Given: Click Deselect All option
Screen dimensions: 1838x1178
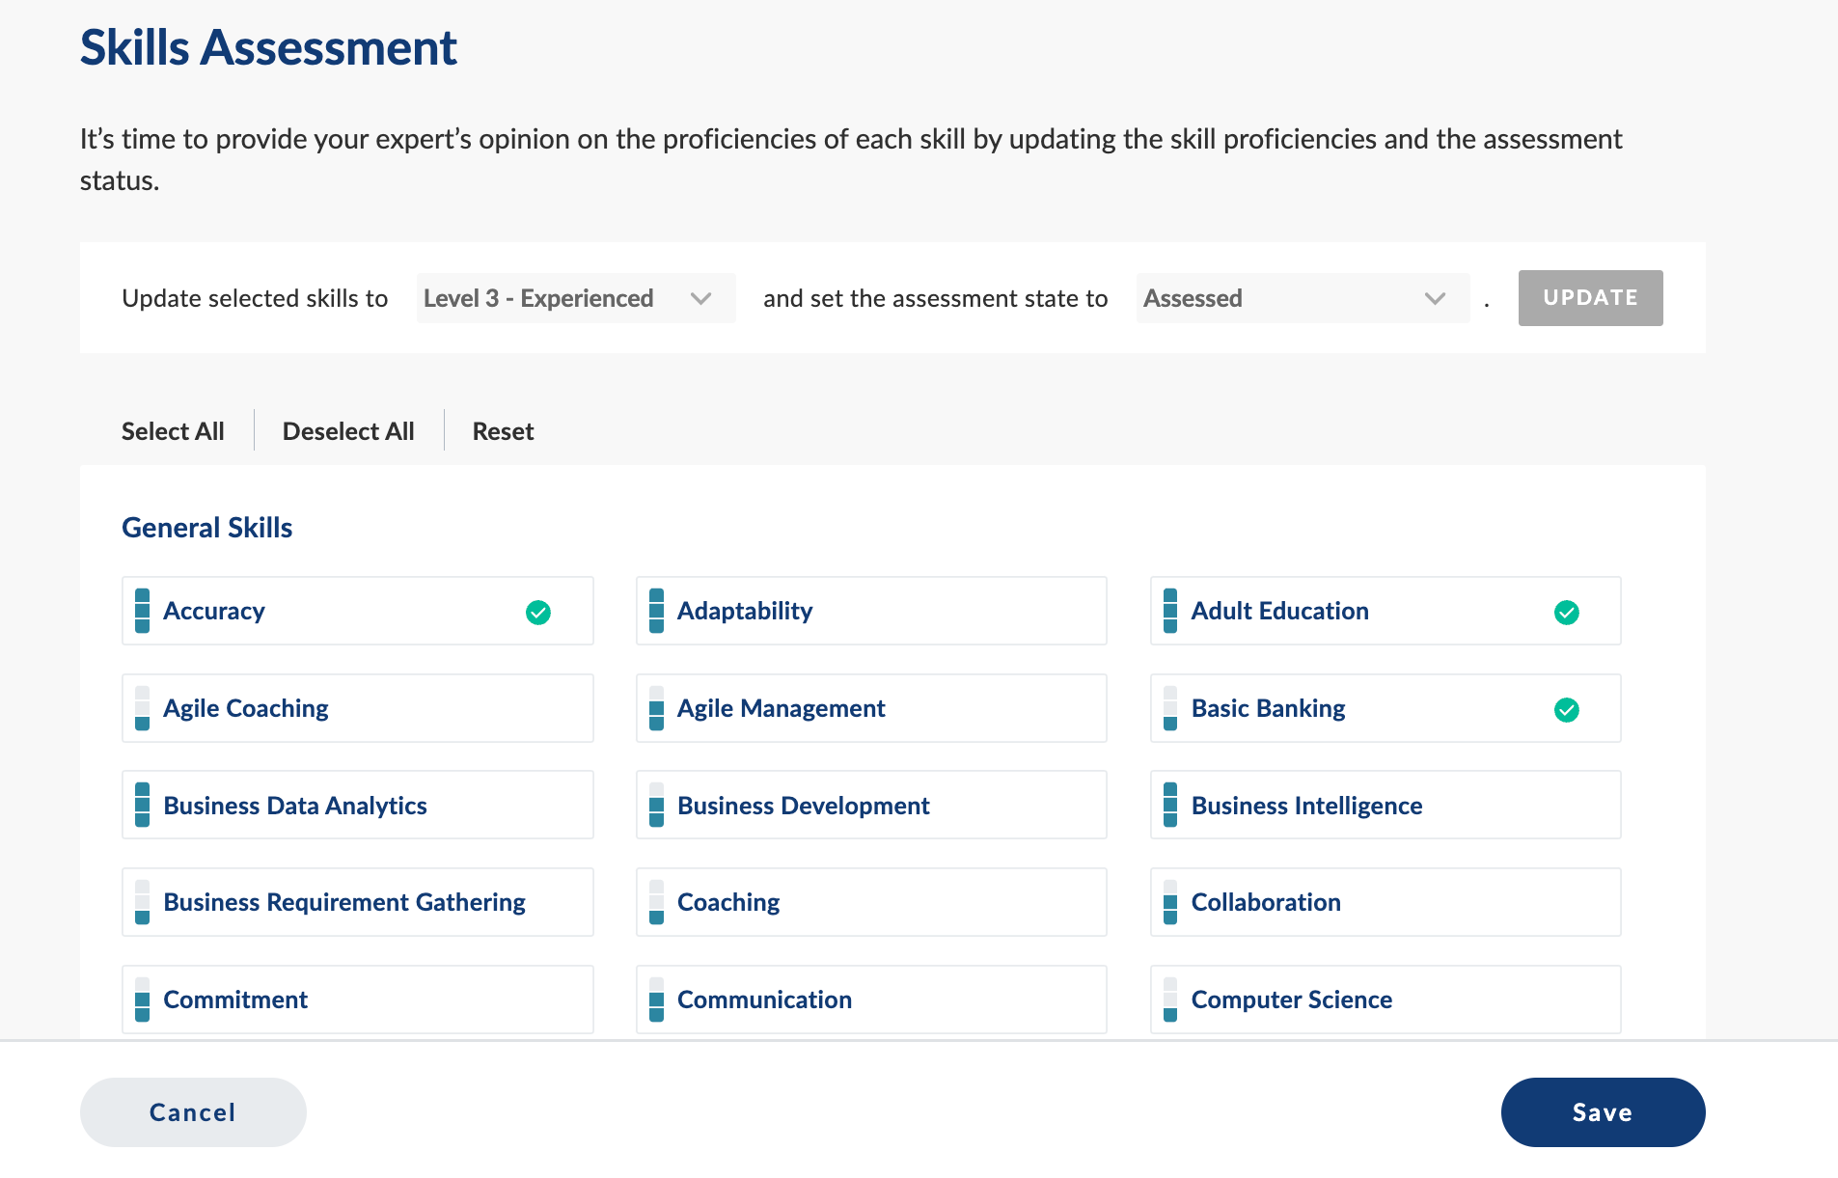Looking at the screenshot, I should pos(348,431).
